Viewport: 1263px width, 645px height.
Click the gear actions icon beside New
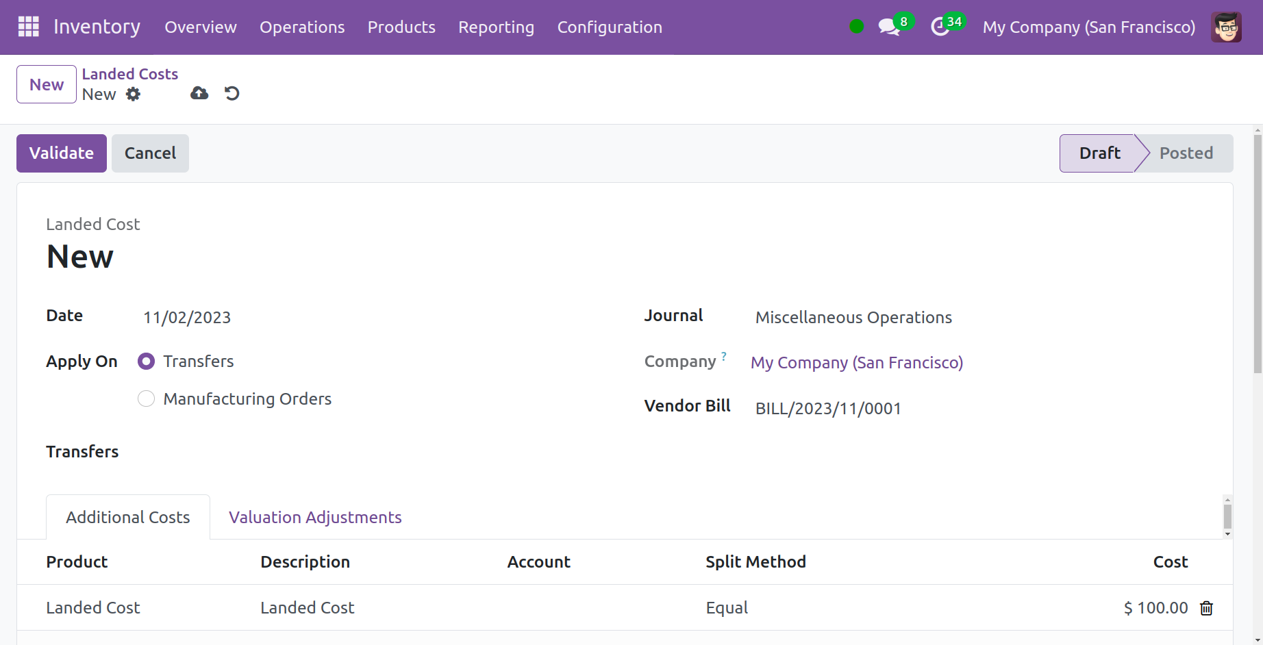tap(134, 94)
